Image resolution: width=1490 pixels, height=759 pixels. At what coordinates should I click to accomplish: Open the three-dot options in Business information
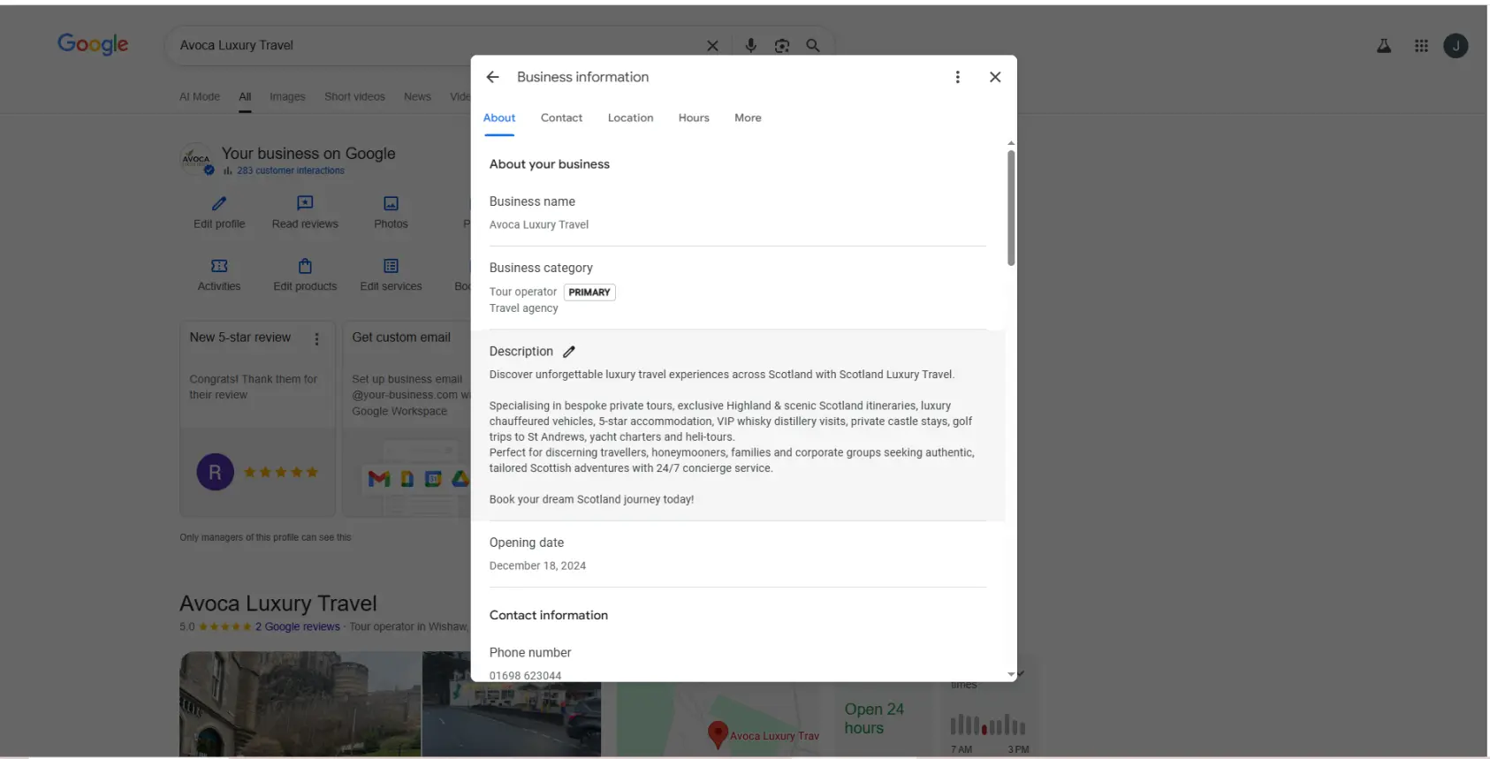click(957, 77)
